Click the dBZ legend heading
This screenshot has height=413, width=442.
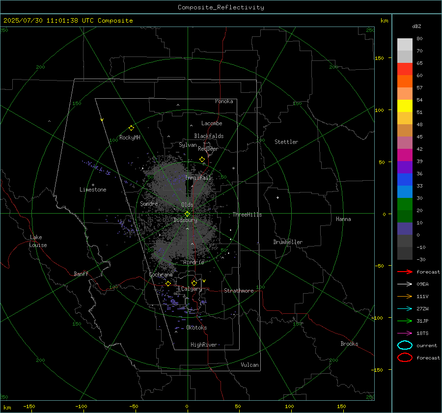(x=416, y=26)
